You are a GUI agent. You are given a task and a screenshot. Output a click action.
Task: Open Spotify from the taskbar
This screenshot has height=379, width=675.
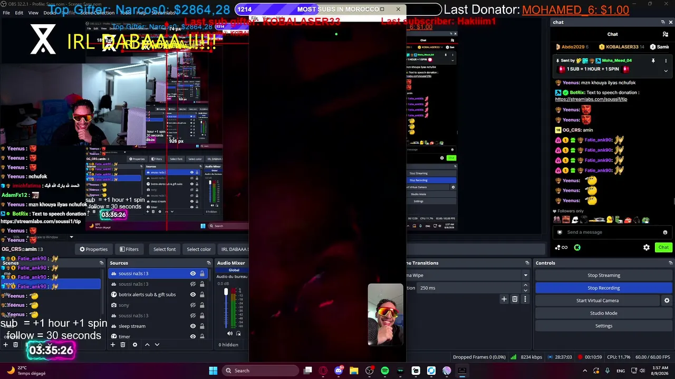(385, 371)
